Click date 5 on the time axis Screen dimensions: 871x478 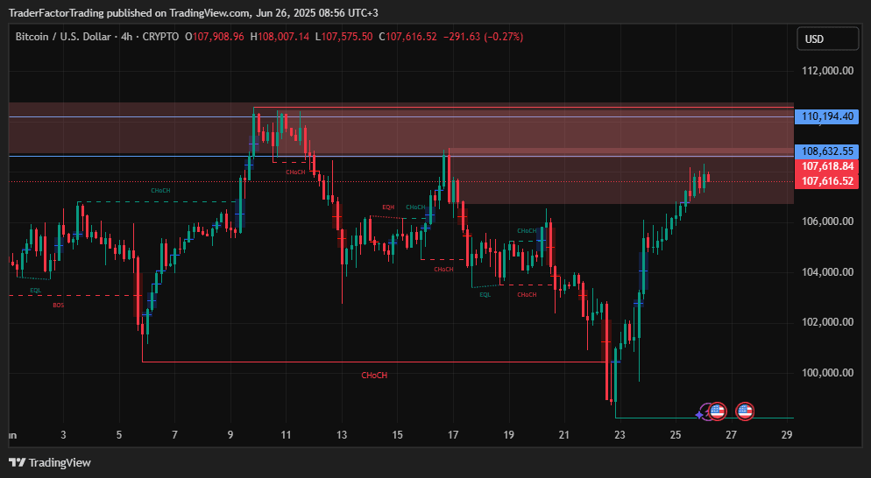point(119,435)
